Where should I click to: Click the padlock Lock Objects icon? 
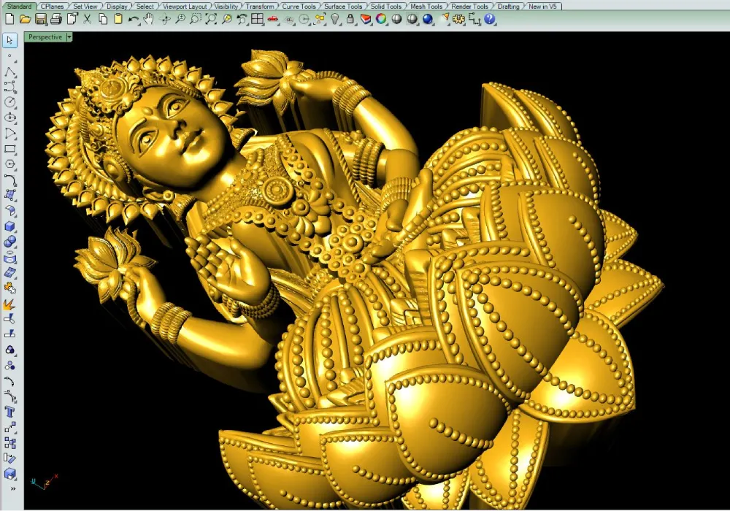pos(350,19)
